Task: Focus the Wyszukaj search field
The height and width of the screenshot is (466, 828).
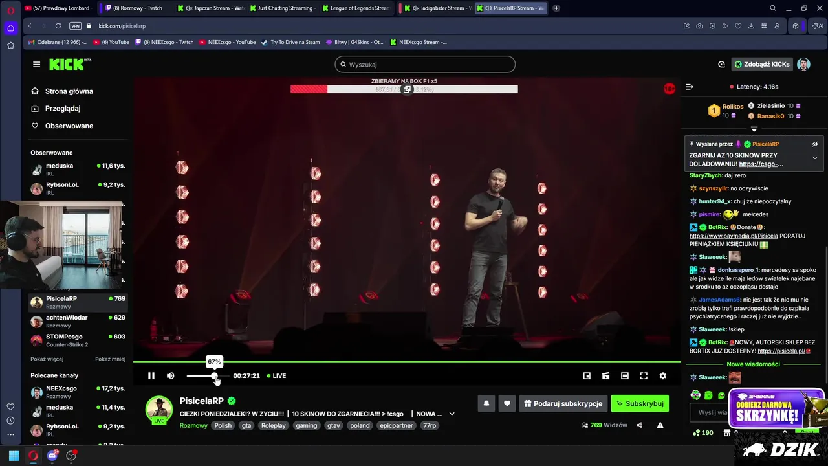Action: (425, 65)
